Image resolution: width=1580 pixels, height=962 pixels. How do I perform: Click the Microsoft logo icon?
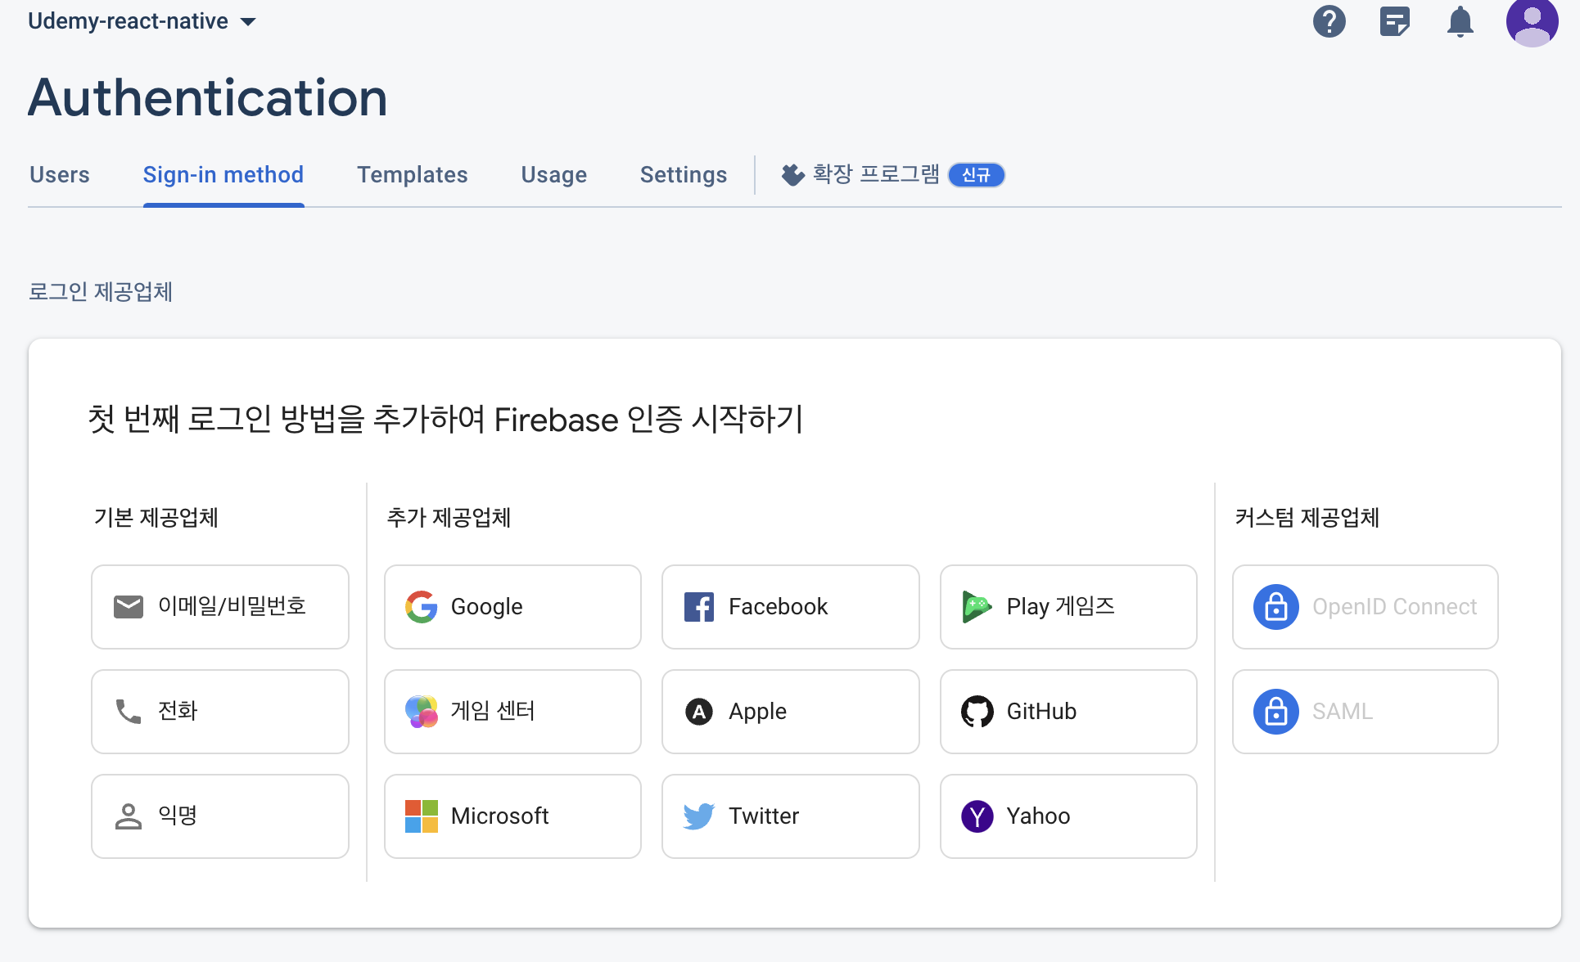(422, 816)
